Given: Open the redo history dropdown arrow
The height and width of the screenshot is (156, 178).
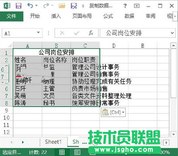Looking at the screenshot, I should tap(52, 6).
